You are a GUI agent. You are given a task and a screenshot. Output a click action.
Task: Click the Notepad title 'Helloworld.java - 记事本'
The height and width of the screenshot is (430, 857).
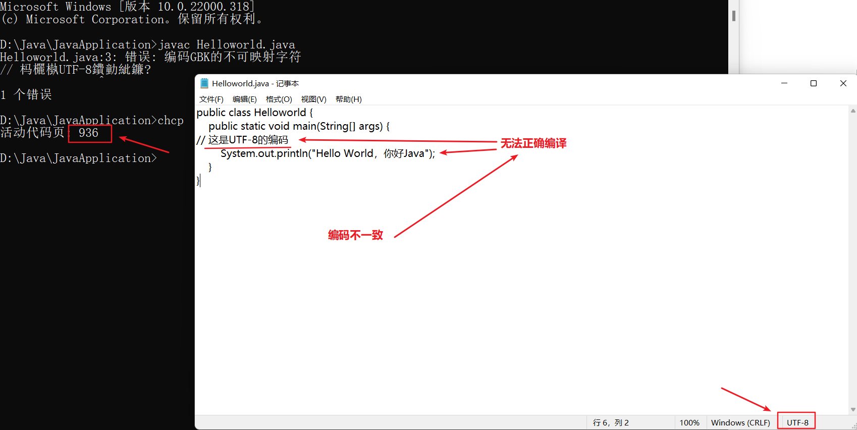point(255,83)
